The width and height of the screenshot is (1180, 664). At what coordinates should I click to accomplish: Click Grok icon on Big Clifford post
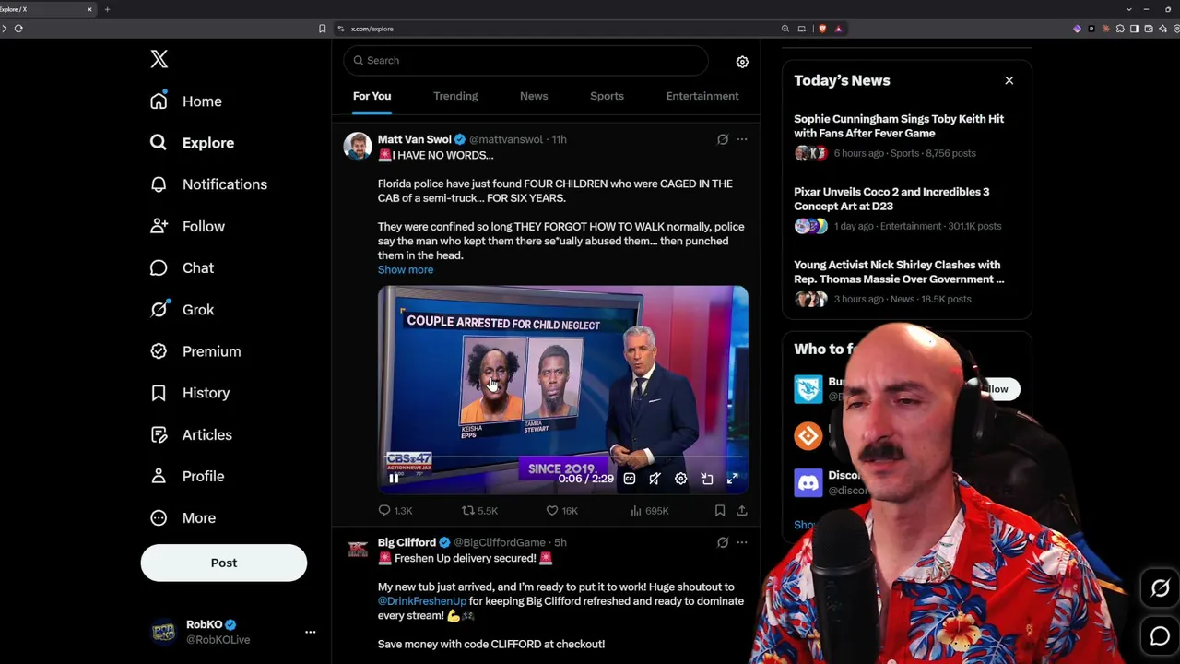(723, 542)
